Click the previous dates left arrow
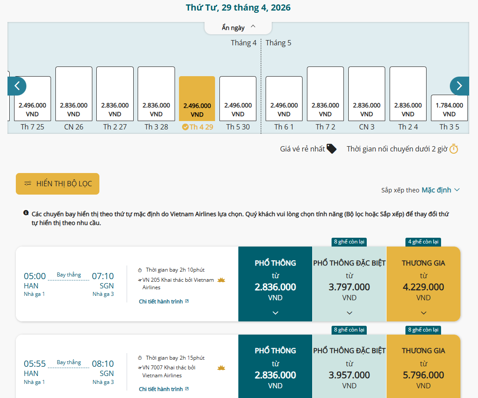This screenshot has height=398, width=478. [x=17, y=86]
